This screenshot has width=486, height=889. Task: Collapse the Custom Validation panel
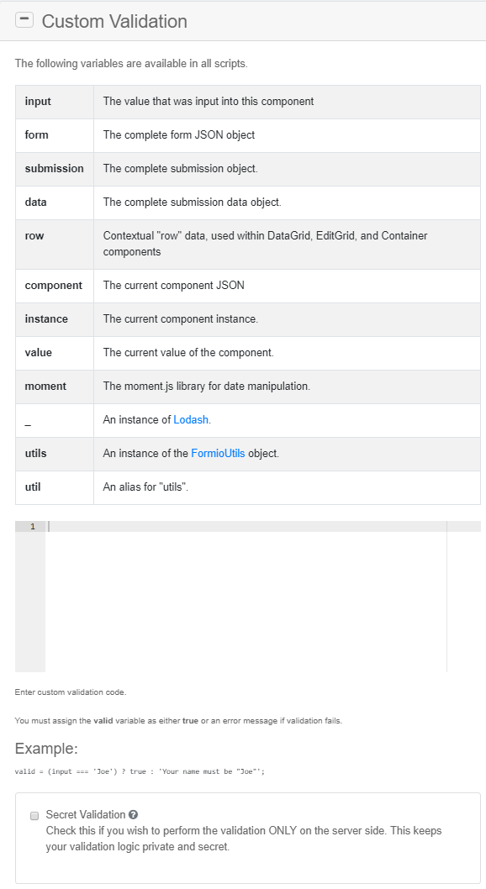(24, 19)
